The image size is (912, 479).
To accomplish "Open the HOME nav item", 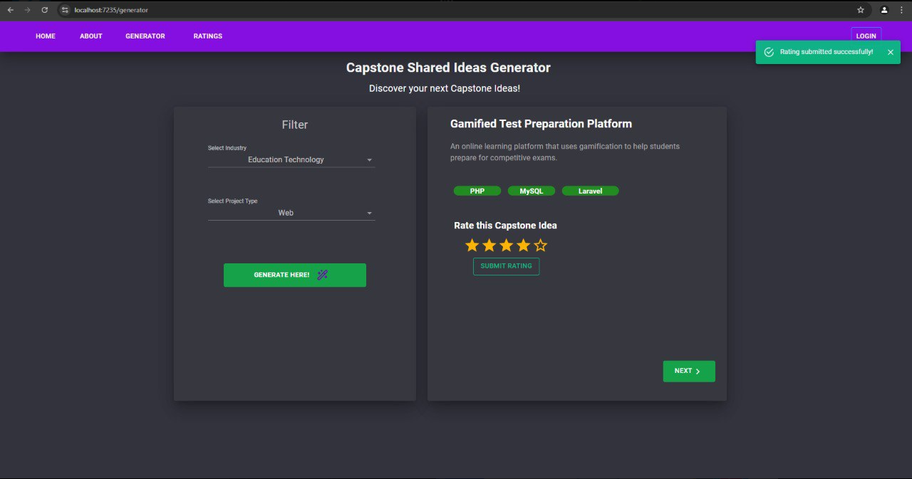I will tap(46, 36).
